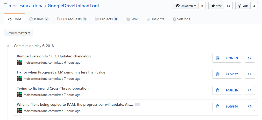Screen dimensions: 262x120
Task: Switch to the Code tab
Action: click(x=15, y=19)
